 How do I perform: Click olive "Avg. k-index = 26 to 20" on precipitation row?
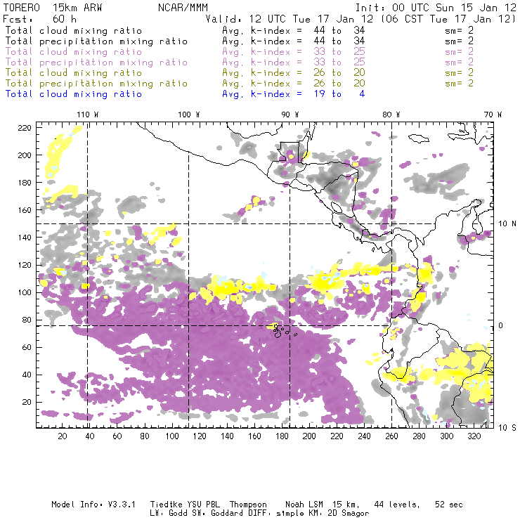pos(294,83)
